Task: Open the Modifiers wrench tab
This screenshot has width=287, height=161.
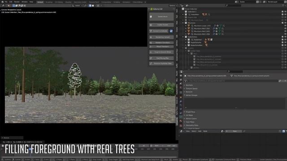Action: pos(181,101)
